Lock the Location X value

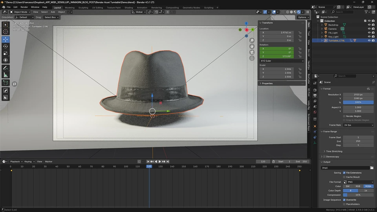tap(300, 33)
